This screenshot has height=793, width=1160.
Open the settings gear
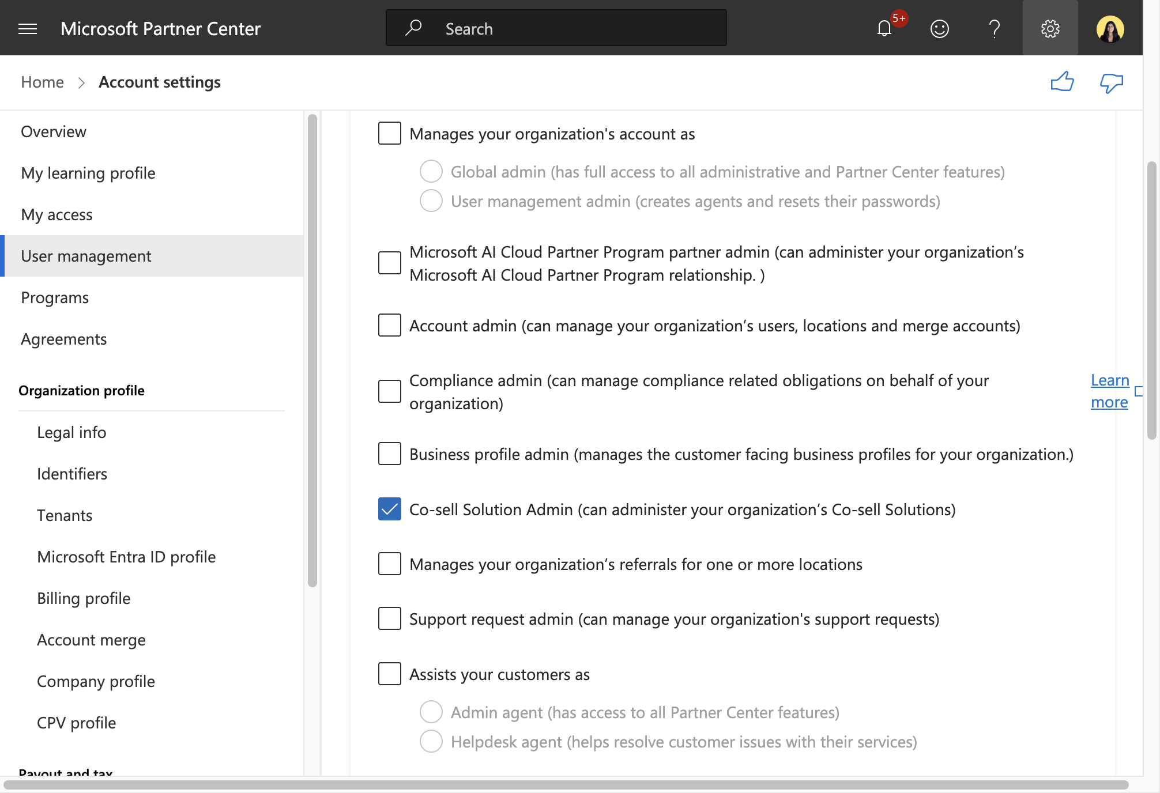coord(1050,28)
